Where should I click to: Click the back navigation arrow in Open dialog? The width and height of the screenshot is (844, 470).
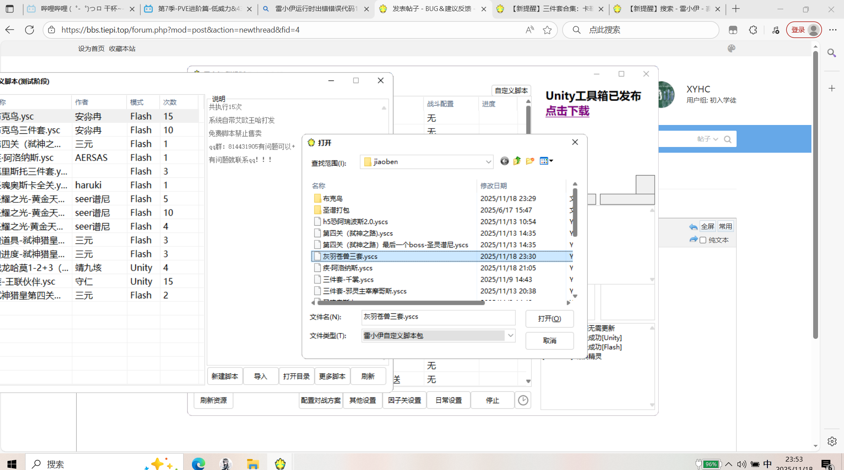pyautogui.click(x=505, y=161)
